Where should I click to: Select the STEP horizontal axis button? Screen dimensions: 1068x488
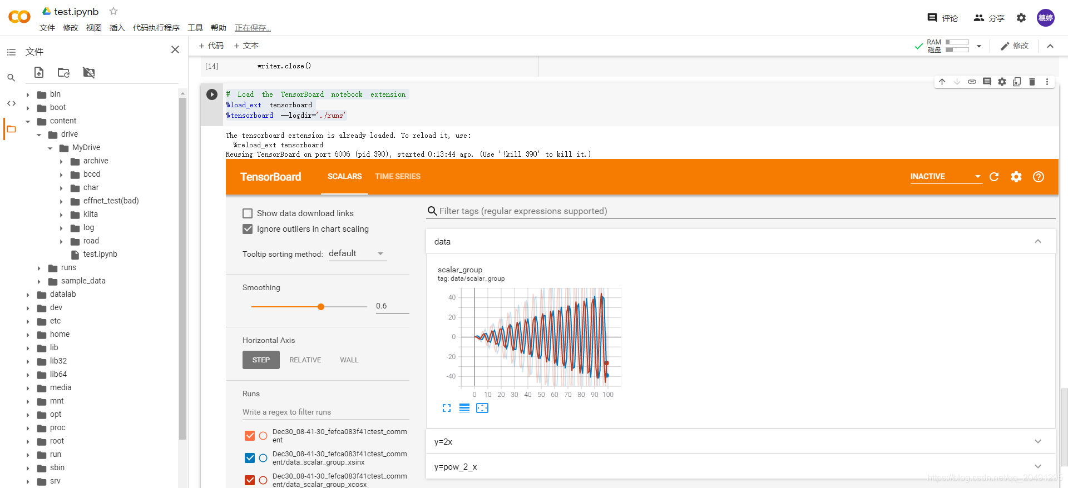[261, 360]
